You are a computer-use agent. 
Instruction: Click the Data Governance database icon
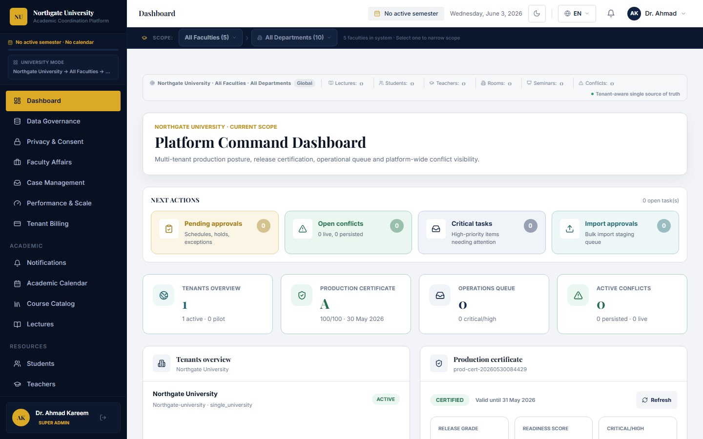[17, 121]
